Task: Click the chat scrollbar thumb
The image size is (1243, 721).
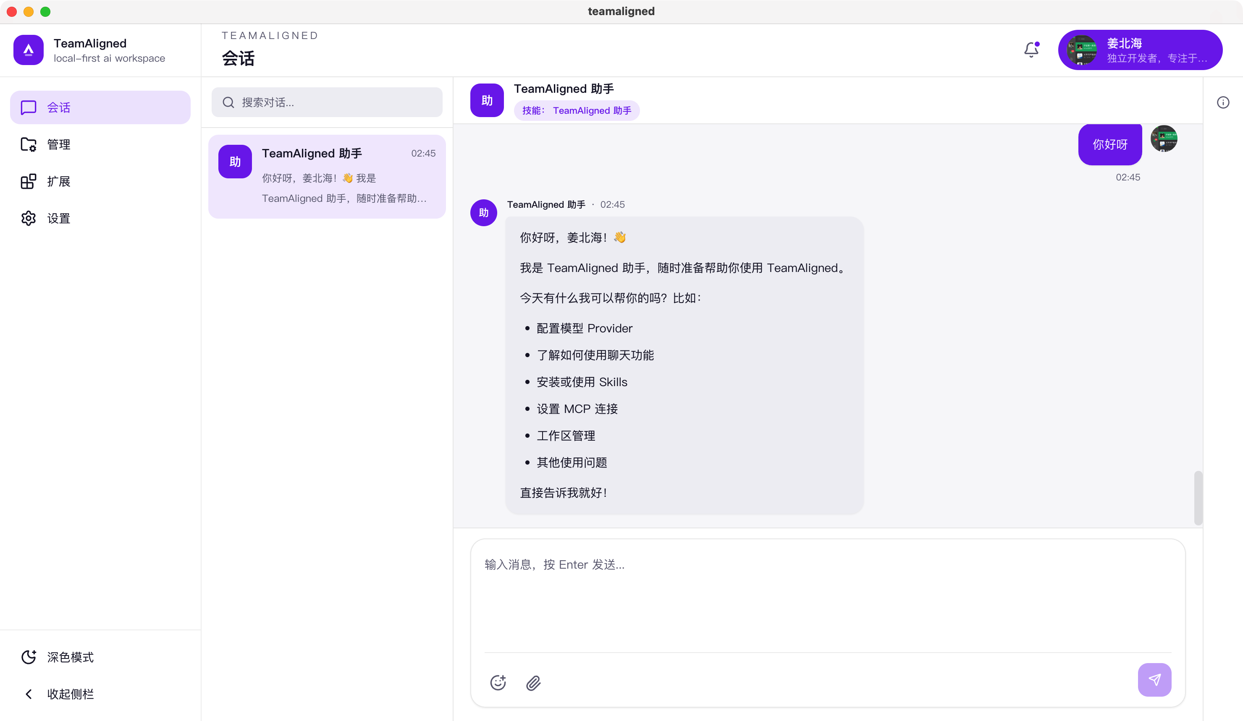Action: (1198, 498)
